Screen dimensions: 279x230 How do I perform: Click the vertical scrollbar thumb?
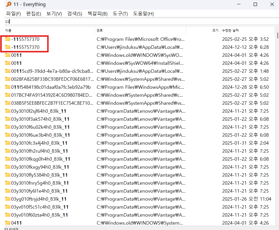(278, 35)
